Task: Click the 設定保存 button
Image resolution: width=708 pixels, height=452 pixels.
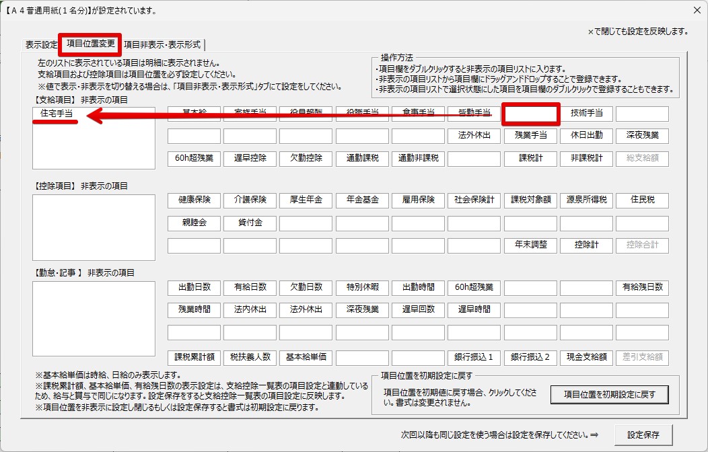Action: pos(643,435)
